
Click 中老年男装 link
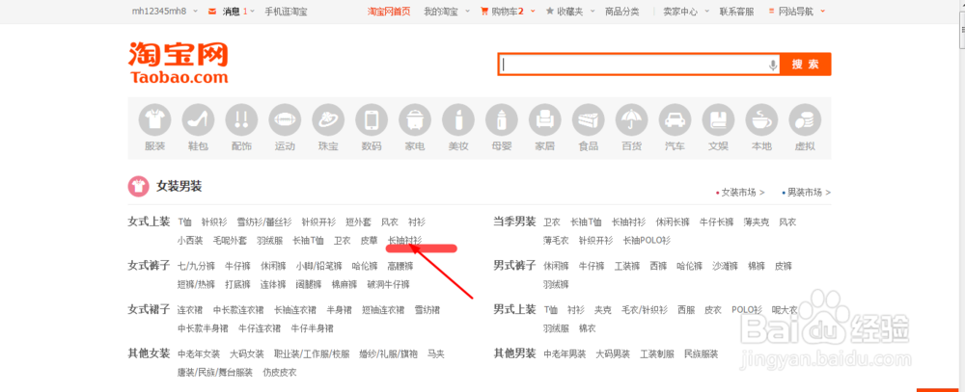click(x=565, y=354)
